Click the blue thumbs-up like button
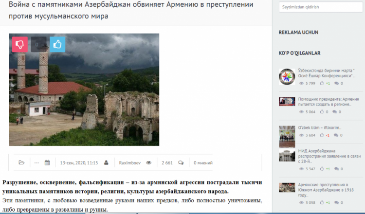The height and width of the screenshot is (214, 365). 57,44
